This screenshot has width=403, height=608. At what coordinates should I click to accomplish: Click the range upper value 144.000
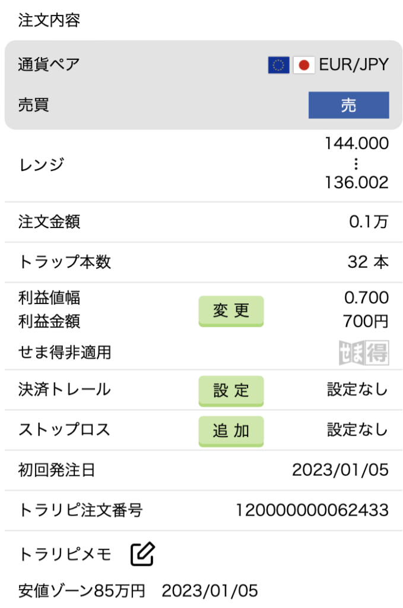point(357,144)
